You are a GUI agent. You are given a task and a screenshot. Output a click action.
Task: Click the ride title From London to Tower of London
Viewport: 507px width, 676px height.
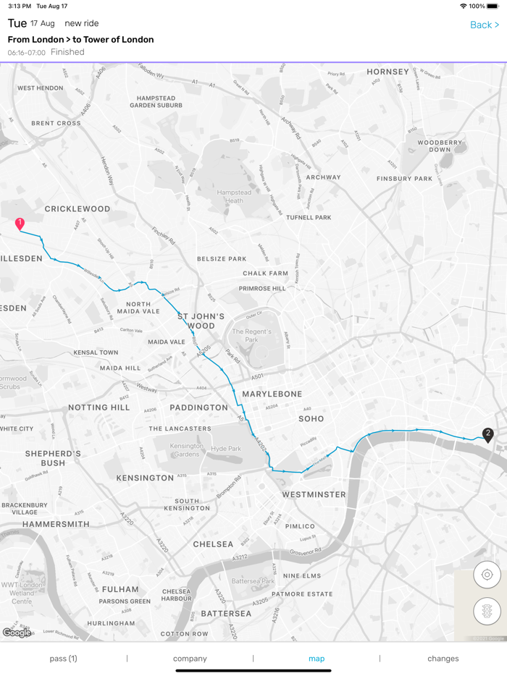(x=80, y=39)
